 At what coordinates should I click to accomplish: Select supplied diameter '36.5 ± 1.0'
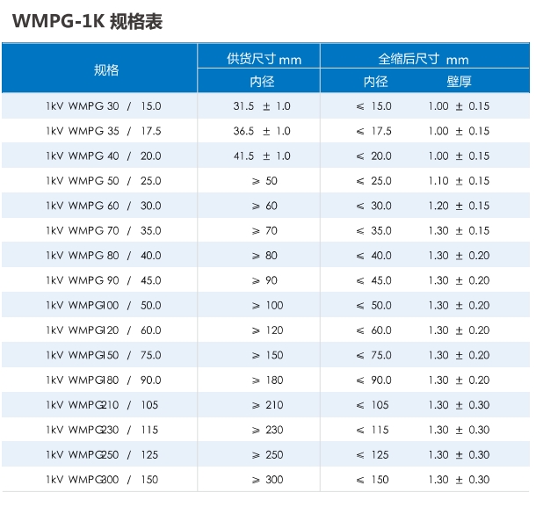click(x=262, y=131)
